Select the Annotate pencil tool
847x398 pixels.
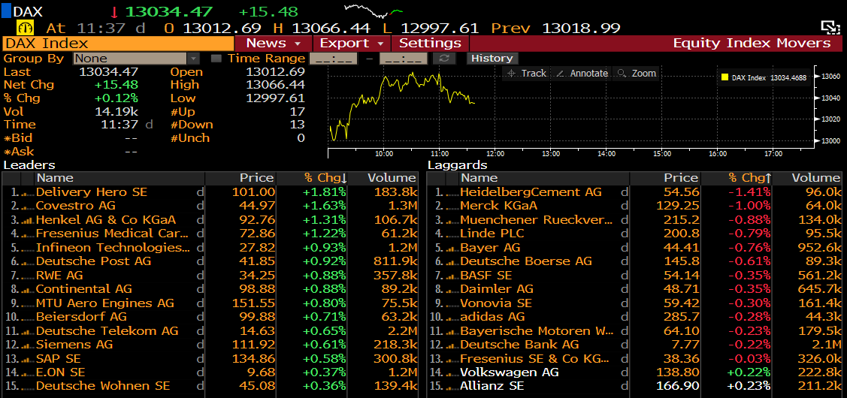pyautogui.click(x=582, y=74)
